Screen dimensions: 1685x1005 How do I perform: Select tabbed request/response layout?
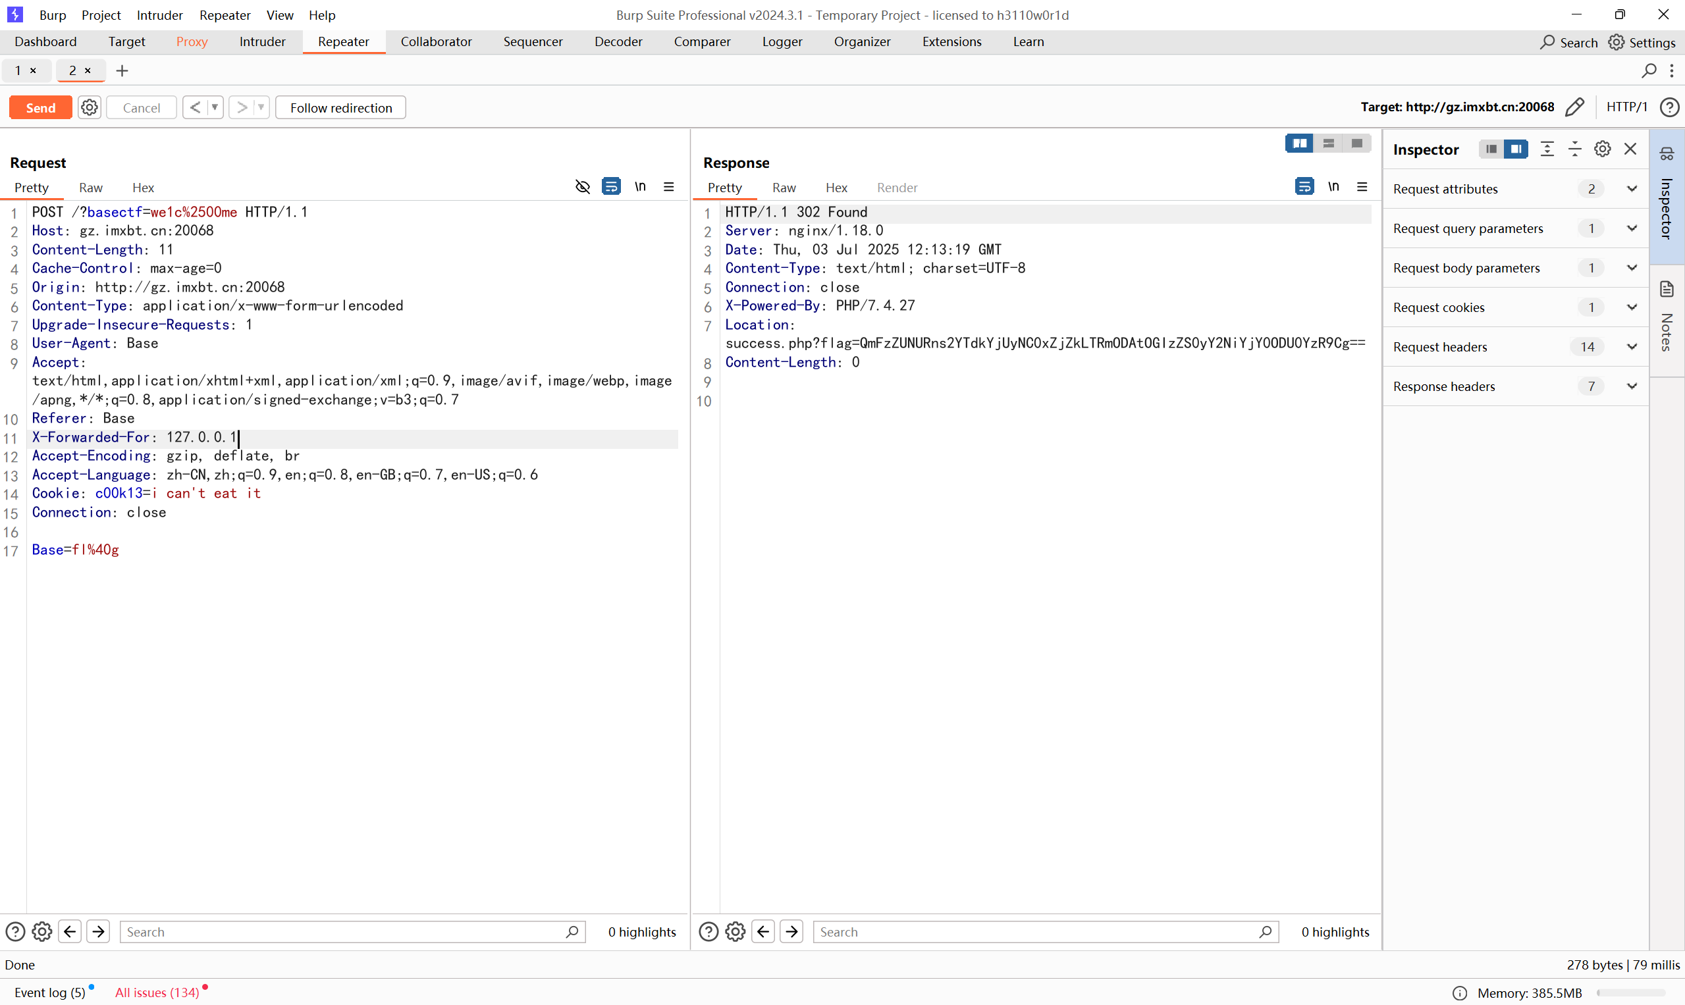click(1356, 143)
